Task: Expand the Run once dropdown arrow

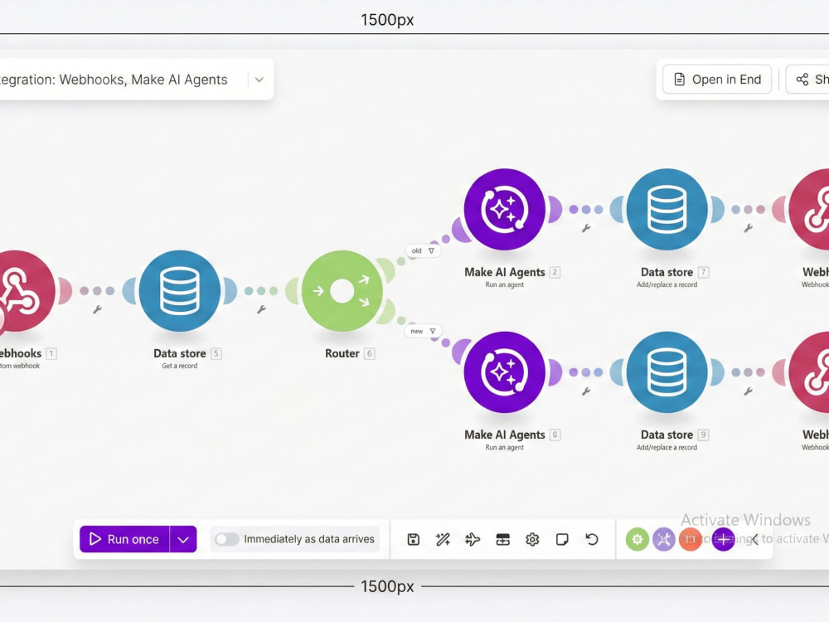Action: tap(183, 540)
